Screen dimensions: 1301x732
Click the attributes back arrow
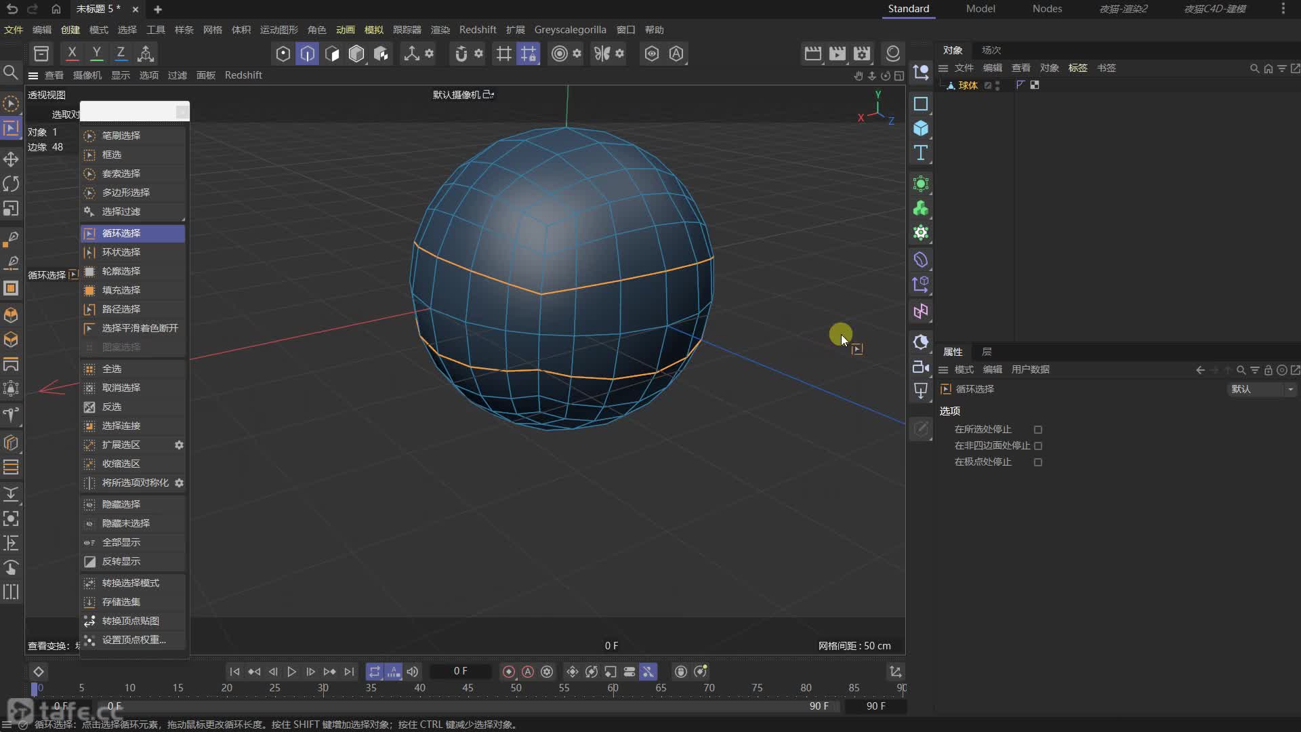1200,370
